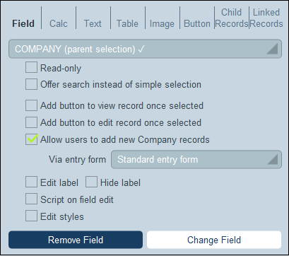This screenshot has height=256, width=289.
Task: Open the Button tab
Action: click(x=197, y=24)
